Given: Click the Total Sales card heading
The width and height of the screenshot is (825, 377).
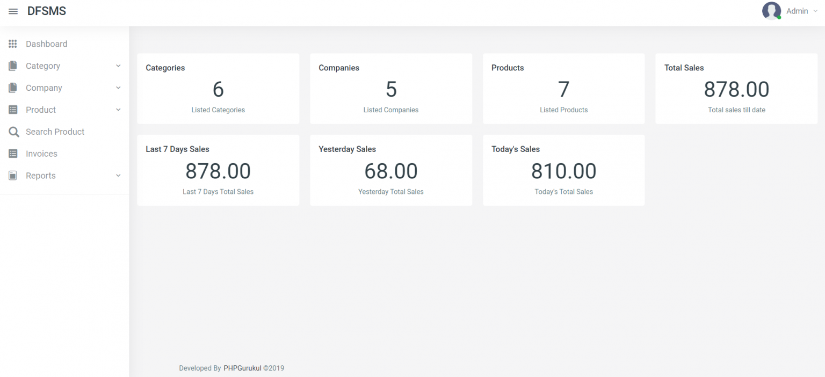Looking at the screenshot, I should [684, 68].
